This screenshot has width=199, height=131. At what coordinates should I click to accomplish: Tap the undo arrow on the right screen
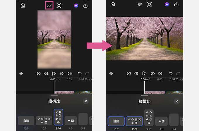170,73
